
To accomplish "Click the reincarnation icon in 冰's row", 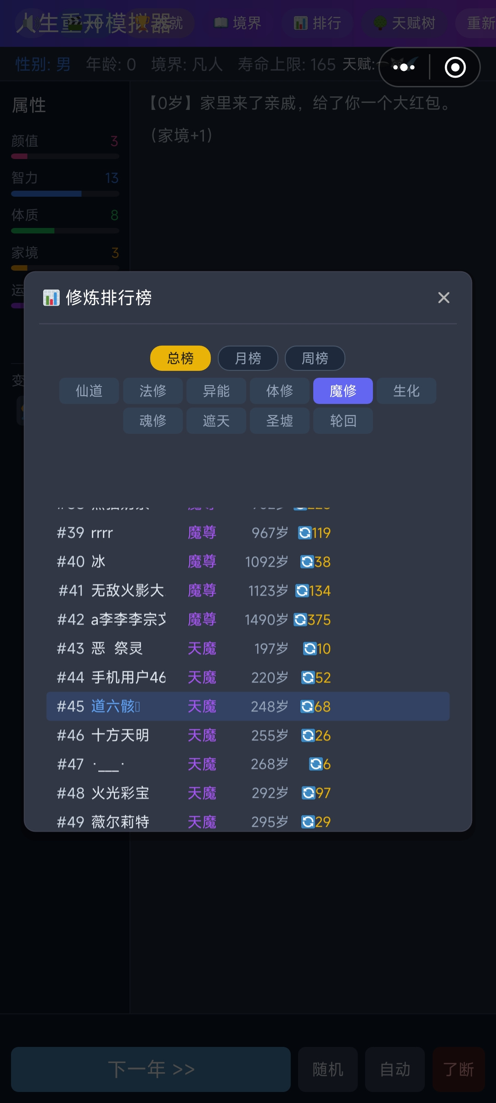I will (307, 562).
